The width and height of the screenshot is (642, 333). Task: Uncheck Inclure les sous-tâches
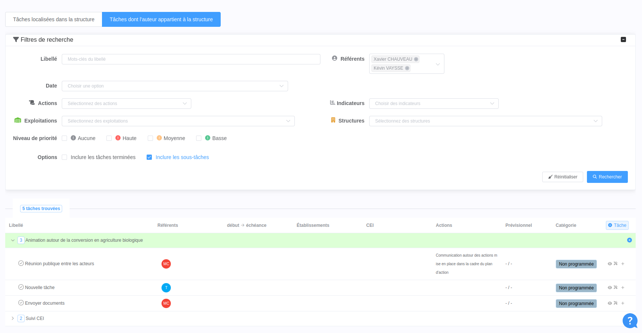click(x=149, y=157)
